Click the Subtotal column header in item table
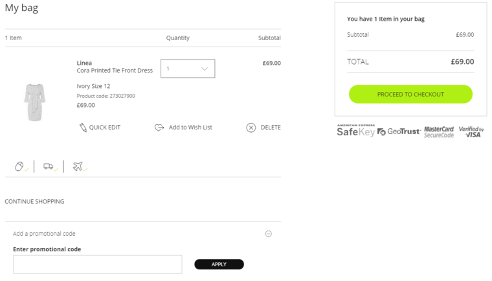Viewport: 492px width, 281px height. click(x=269, y=38)
